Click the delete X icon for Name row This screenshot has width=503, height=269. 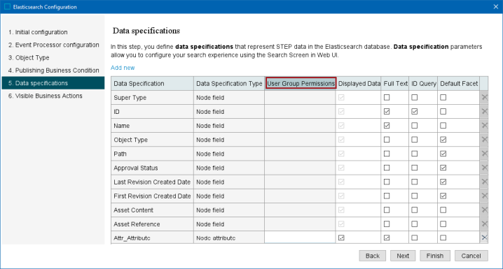(x=484, y=125)
